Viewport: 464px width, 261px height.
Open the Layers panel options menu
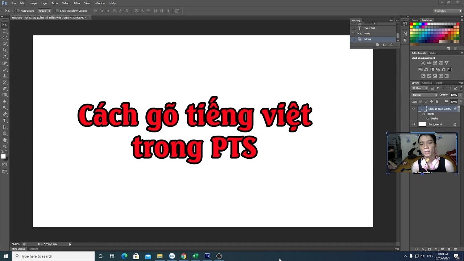461,83
